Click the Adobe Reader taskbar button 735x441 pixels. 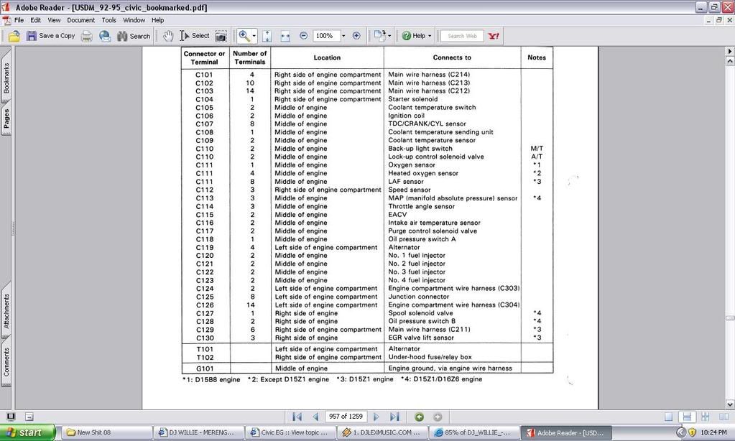click(x=567, y=432)
